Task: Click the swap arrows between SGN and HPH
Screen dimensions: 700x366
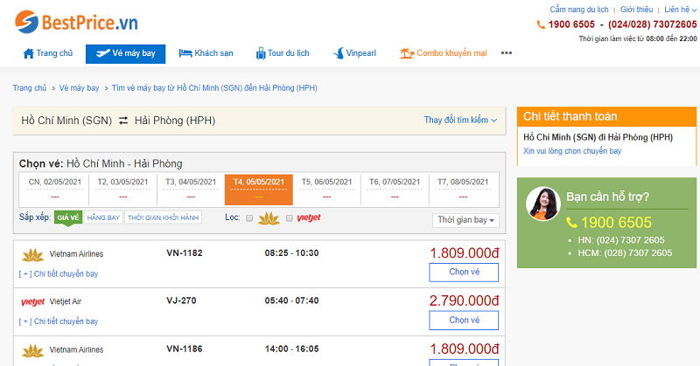Action: coord(123,121)
